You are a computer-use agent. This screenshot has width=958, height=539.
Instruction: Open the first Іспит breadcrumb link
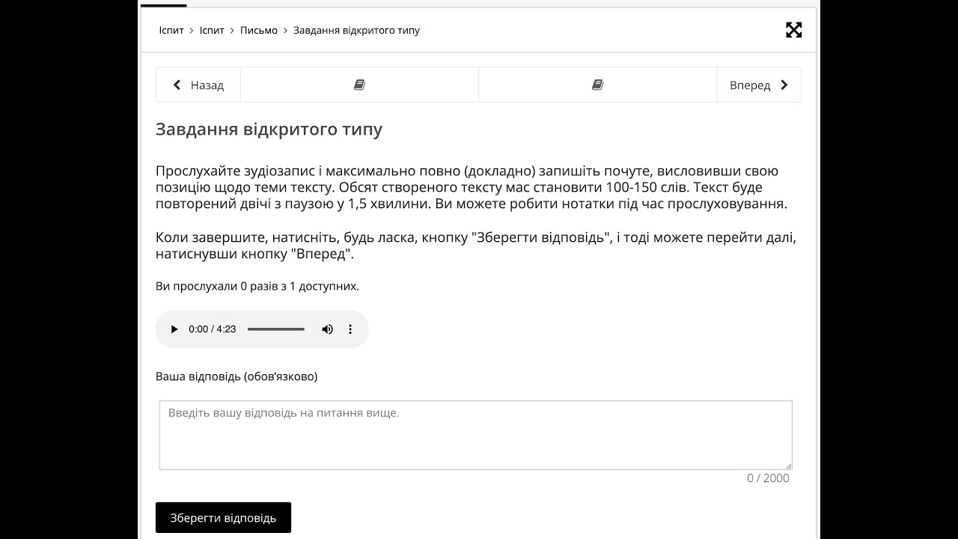[x=171, y=31]
